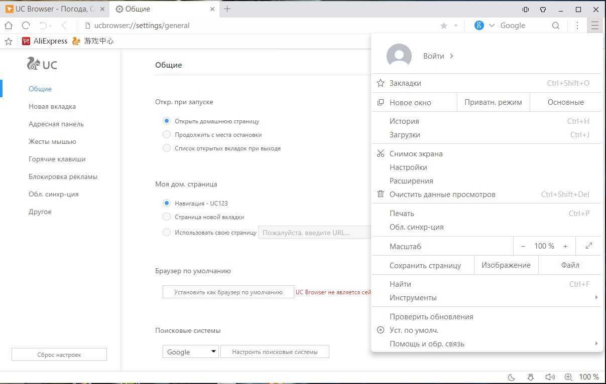
Task: Select "Список открытых вкладок при выходе" option
Action: (167, 148)
